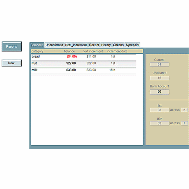The width and height of the screenshot is (189, 189).
Task: Select the bread category row
Action: click(83, 57)
